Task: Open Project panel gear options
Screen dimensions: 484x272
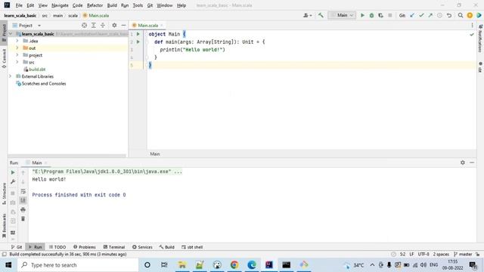Action: coord(114,25)
